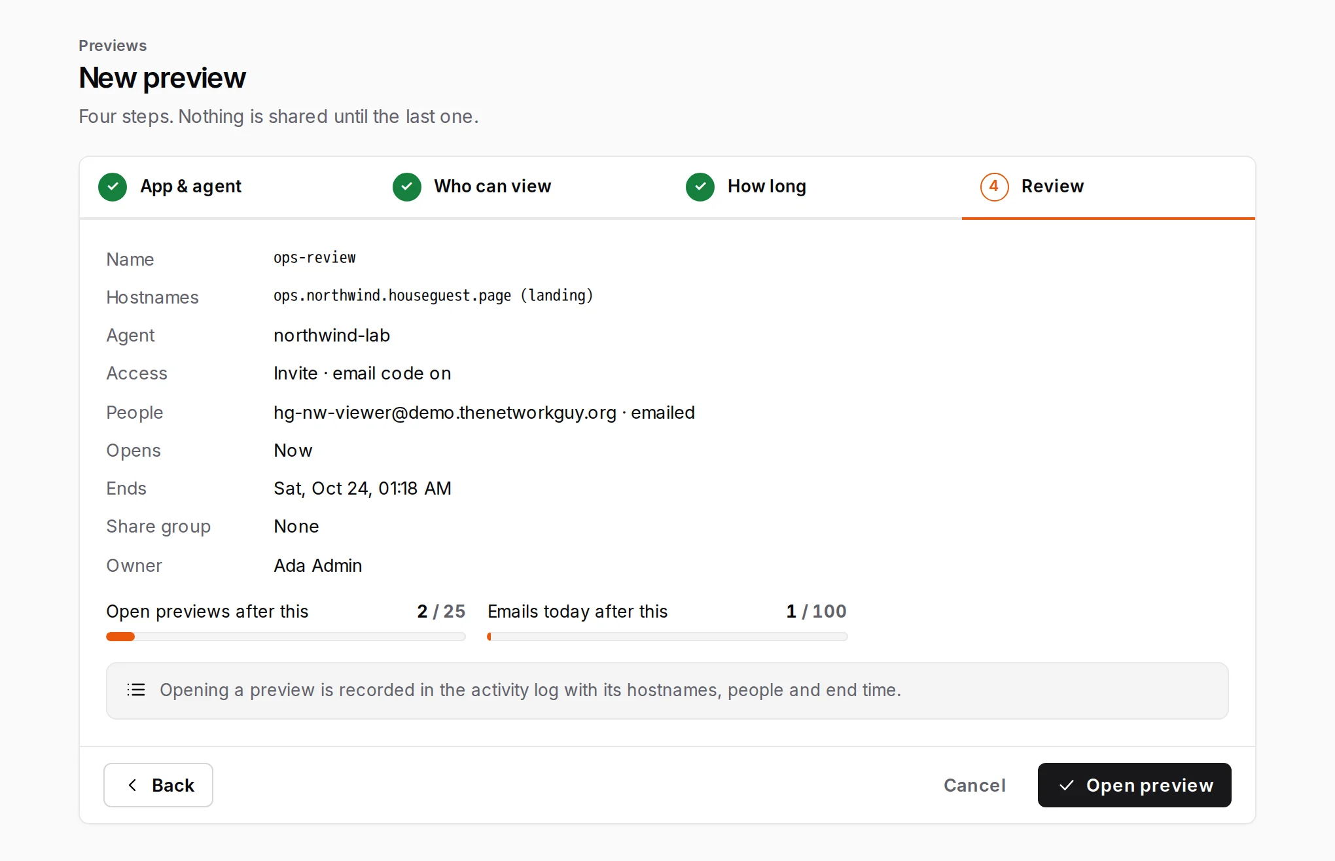
Task: Click the 1 / 100 emails count
Action: click(817, 611)
